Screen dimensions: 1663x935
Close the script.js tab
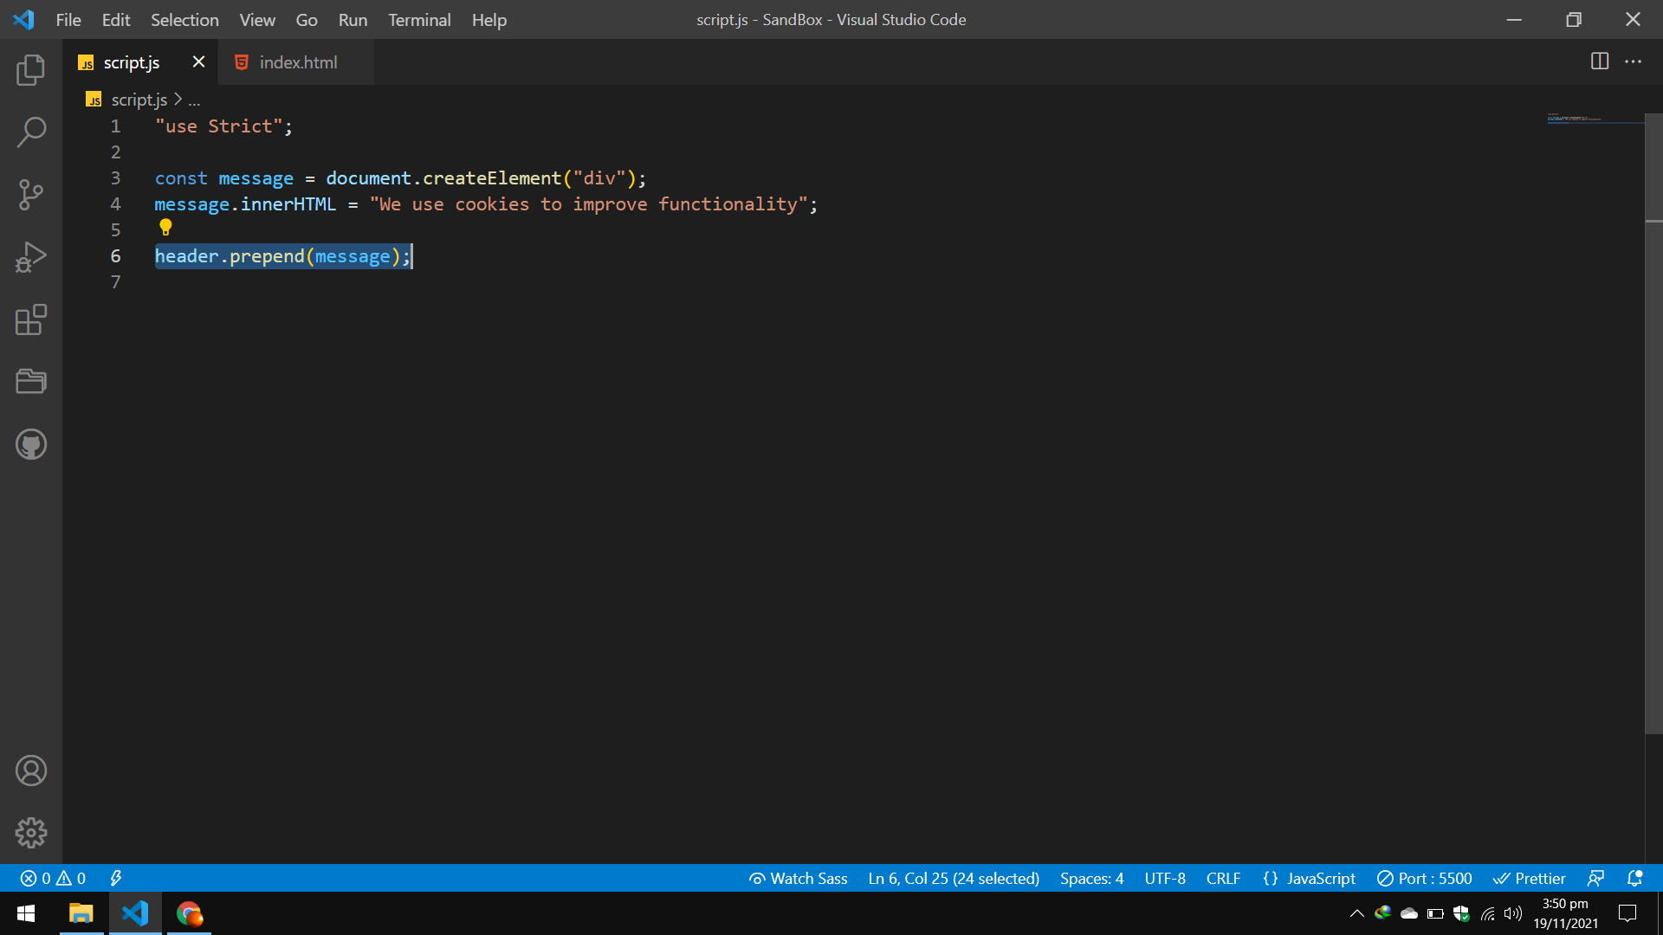pos(198,61)
